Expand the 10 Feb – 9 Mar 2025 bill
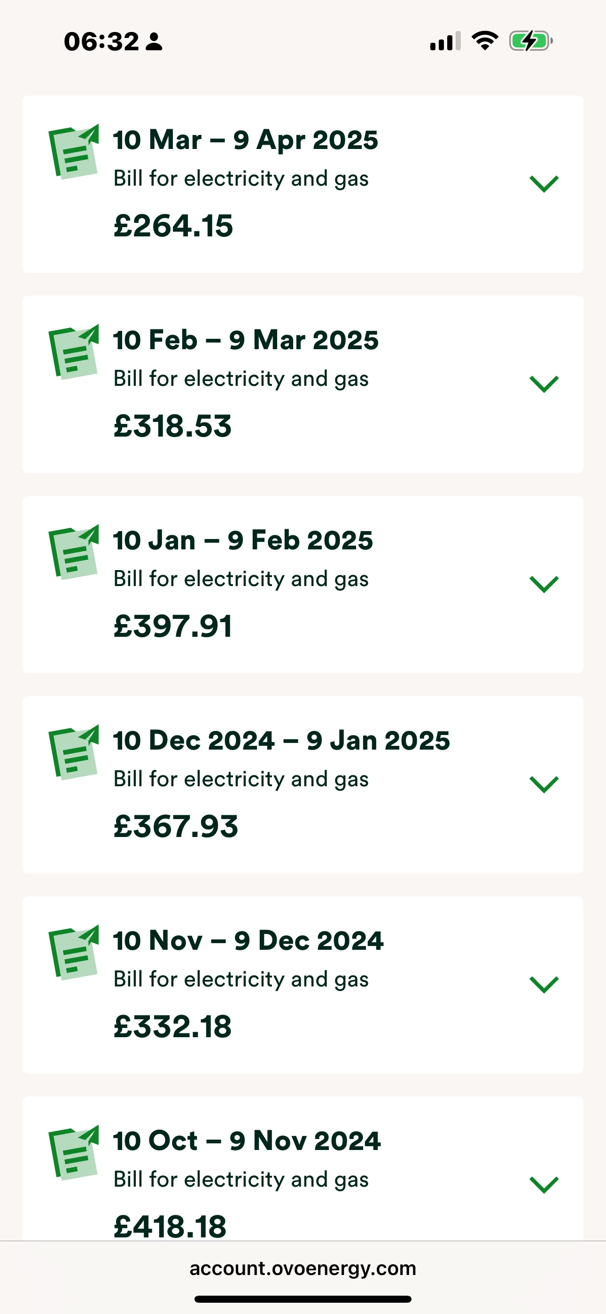This screenshot has height=1314, width=606. (x=544, y=383)
